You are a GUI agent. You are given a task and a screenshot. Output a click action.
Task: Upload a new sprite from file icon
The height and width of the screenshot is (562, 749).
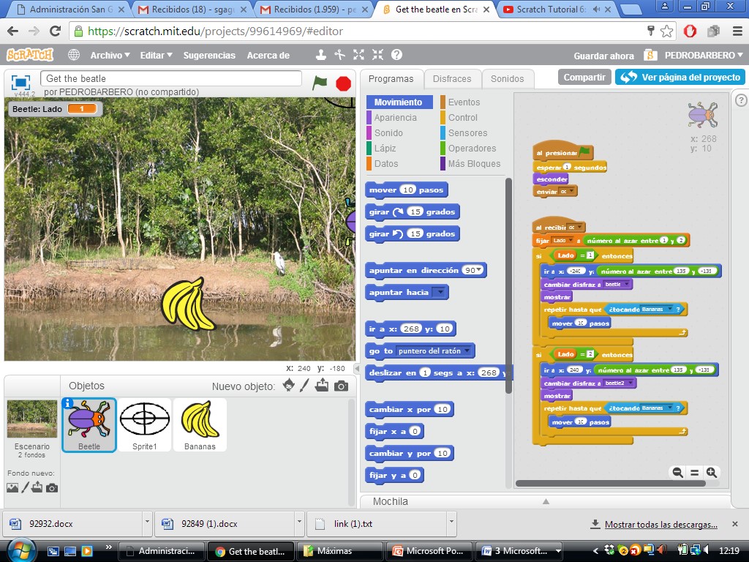(x=323, y=386)
